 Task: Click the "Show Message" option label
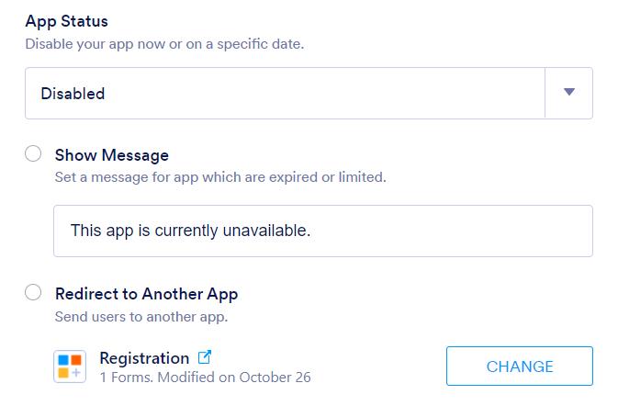click(111, 155)
